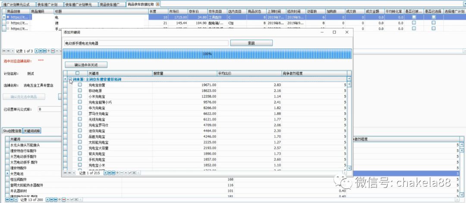Go to next record in 1 of 215 navigator
This screenshot has width=466, height=203.
(105, 173)
